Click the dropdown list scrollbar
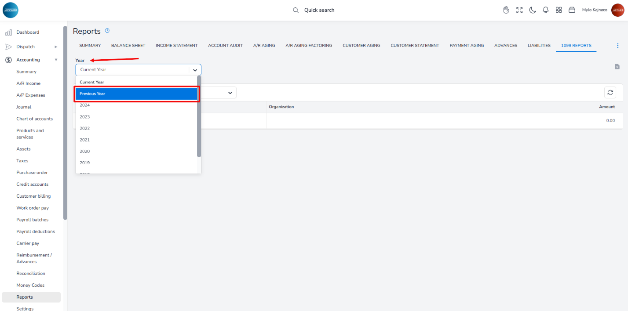Screen dimensions: 628x311 (199, 116)
